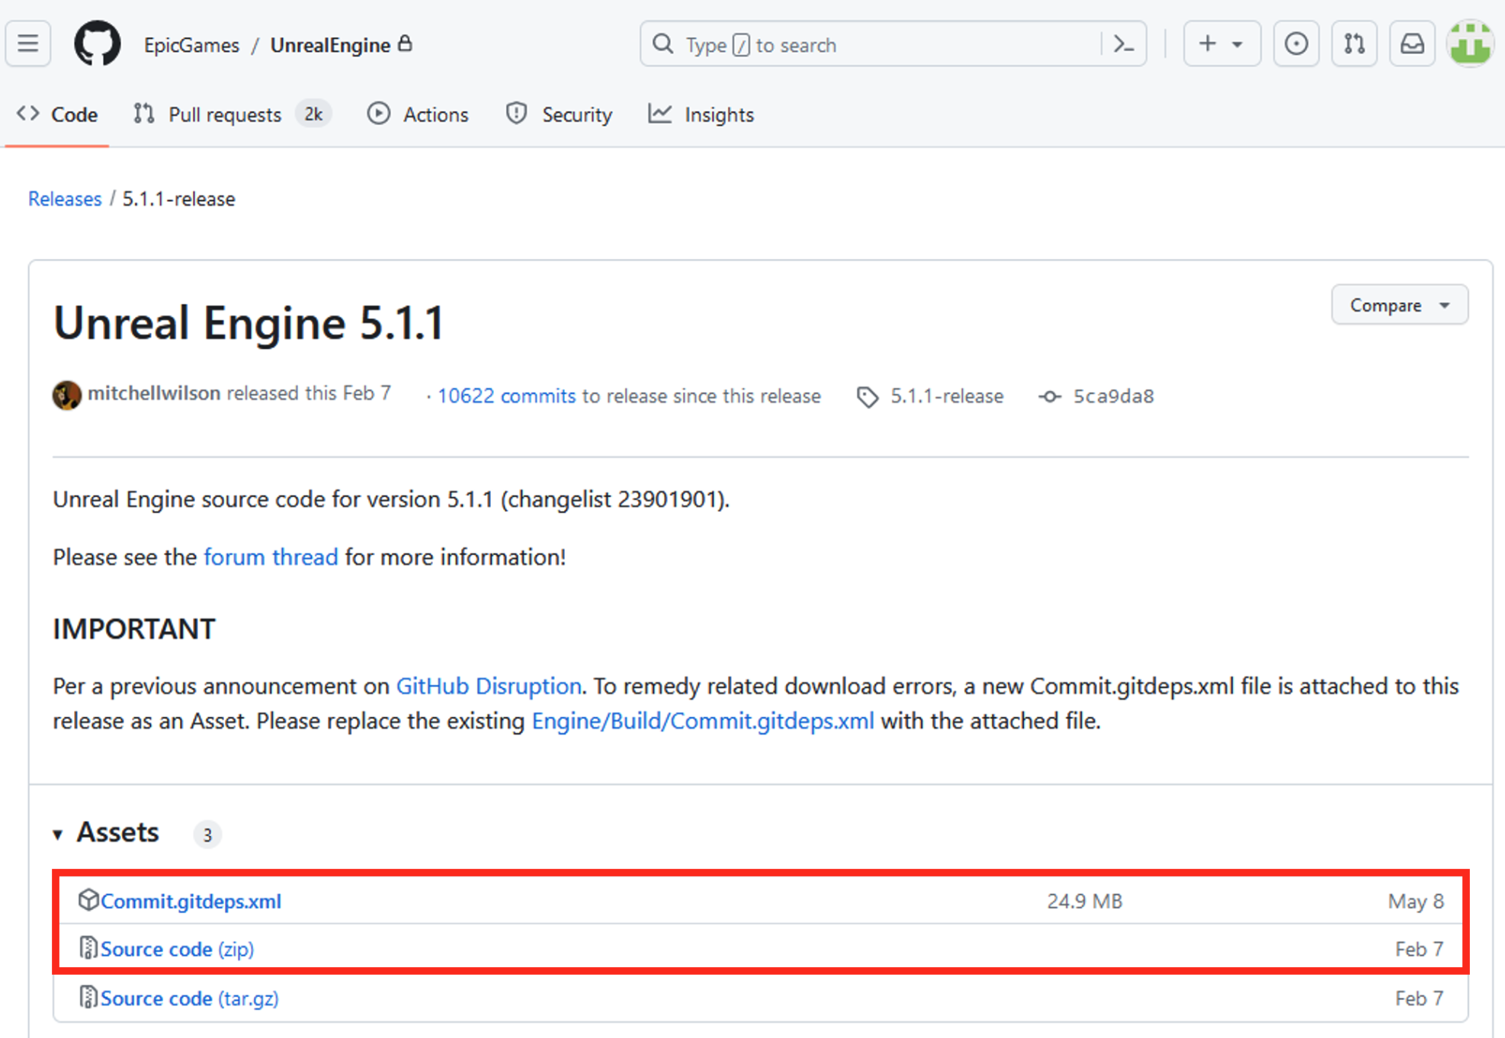Viewport: 1505px width, 1038px height.
Task: Open the hamburger navigation menu
Action: click(28, 44)
